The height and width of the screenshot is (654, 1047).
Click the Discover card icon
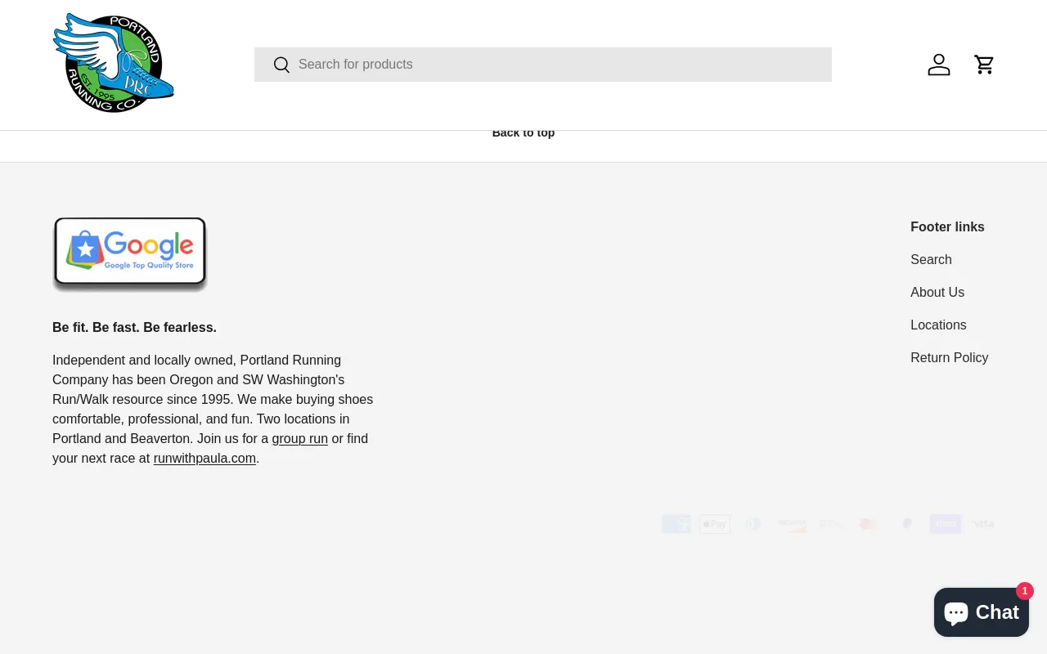click(x=791, y=524)
